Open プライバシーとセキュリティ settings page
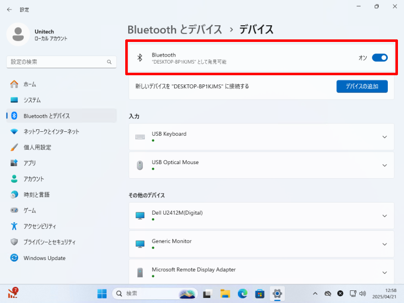Image resolution: width=404 pixels, height=303 pixels. click(x=61, y=242)
